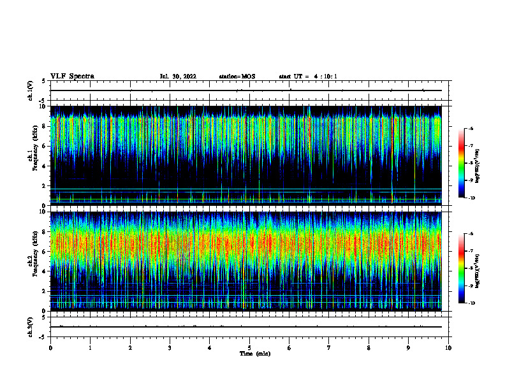This screenshot has width=505, height=390.
Task: Click the time axis tick label "4"
Action: pos(210,348)
